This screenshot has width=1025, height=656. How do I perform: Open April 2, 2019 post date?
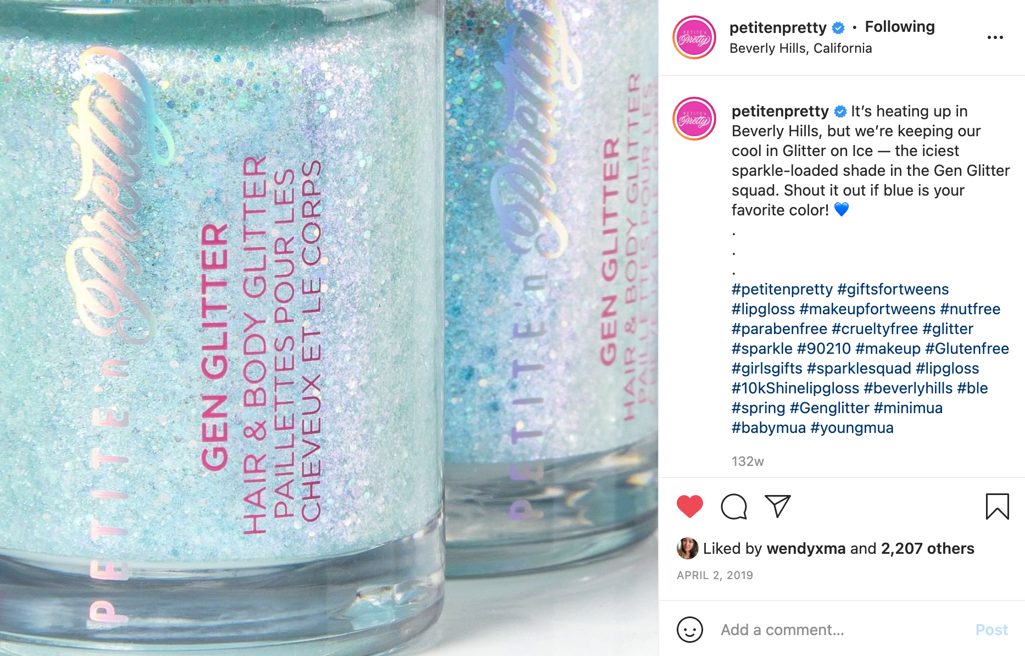715,575
